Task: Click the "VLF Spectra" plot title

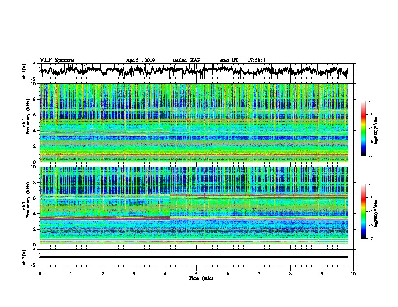Action: pos(57,60)
